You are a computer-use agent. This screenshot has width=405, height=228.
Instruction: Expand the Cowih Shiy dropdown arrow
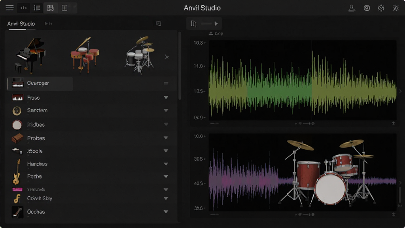pos(166,199)
